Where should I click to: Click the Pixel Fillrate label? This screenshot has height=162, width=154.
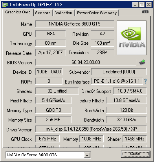tap(21, 101)
